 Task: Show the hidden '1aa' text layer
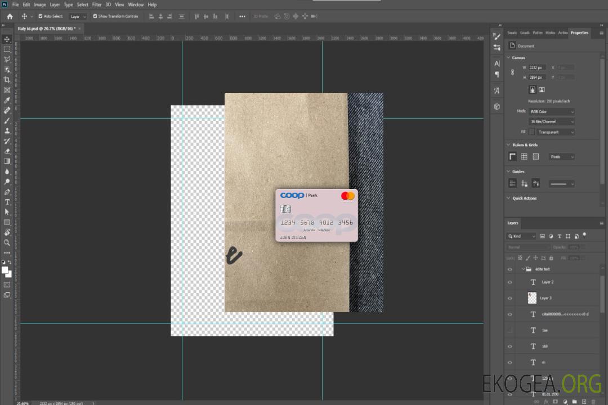pyautogui.click(x=510, y=330)
